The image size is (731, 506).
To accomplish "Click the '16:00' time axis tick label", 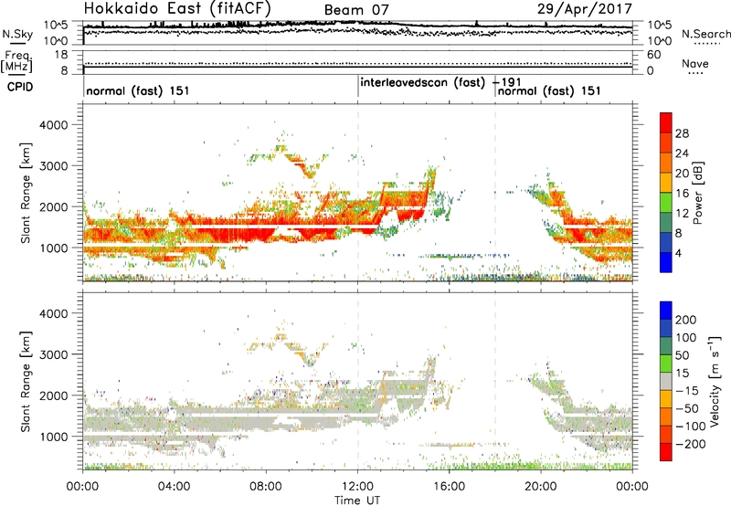I will pos(449,487).
